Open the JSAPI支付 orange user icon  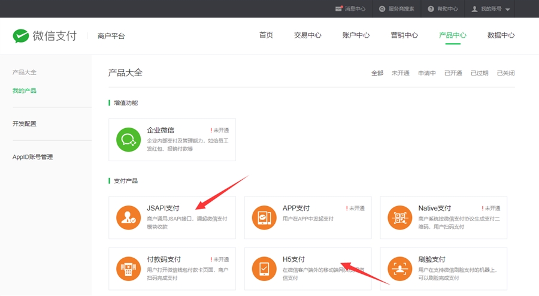(128, 218)
